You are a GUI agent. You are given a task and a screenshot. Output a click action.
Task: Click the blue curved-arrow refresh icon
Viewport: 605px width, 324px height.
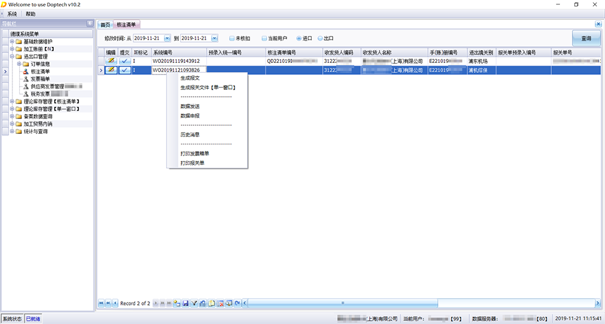238,303
